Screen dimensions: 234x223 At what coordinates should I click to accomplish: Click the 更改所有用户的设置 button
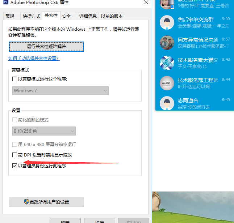46,202
